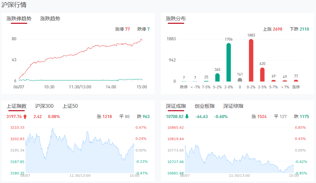The height and width of the screenshot is (183, 316).
Task: Click the 深证成指 tab
Action: 176,106
